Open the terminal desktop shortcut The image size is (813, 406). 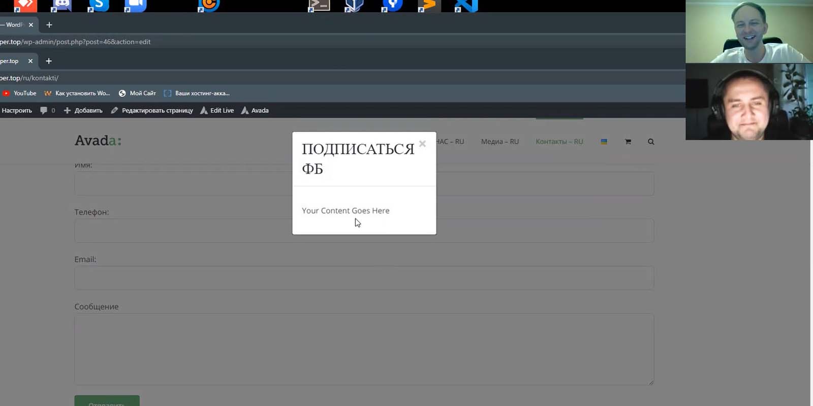[319, 6]
